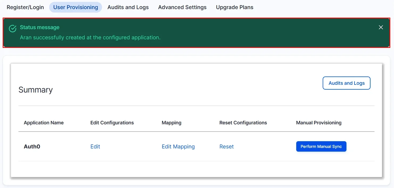
Task: Click the green checkmark status icon
Action: (13, 29)
